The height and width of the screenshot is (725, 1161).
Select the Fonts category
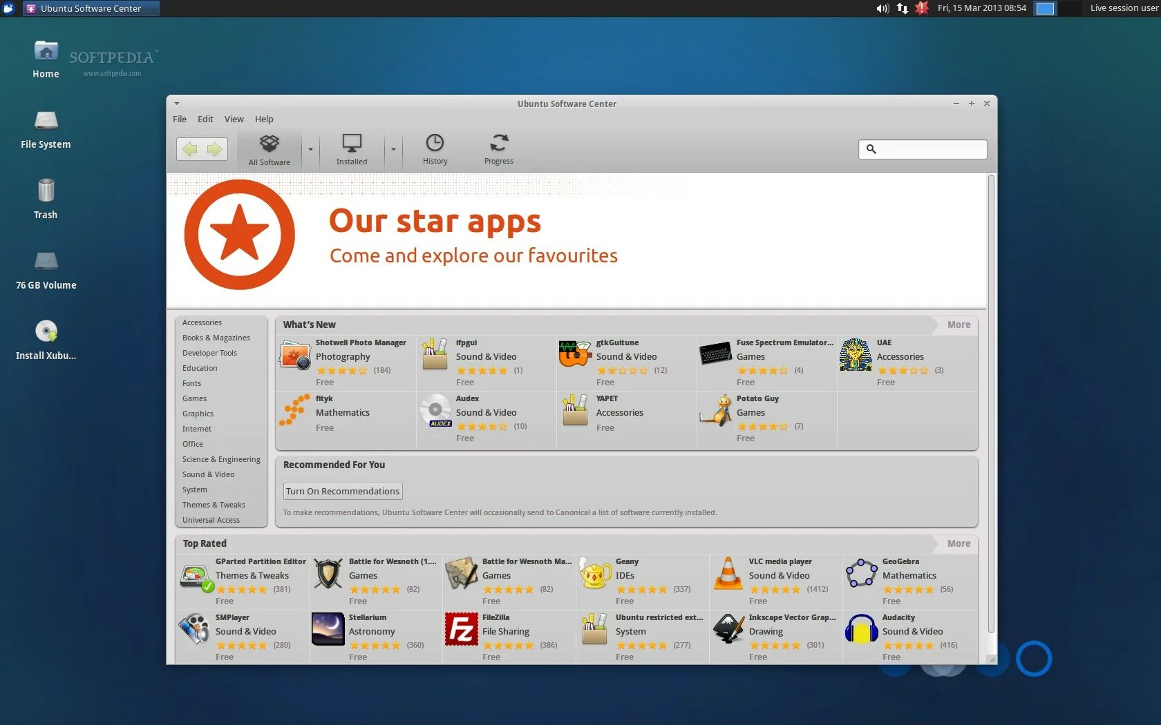[191, 383]
